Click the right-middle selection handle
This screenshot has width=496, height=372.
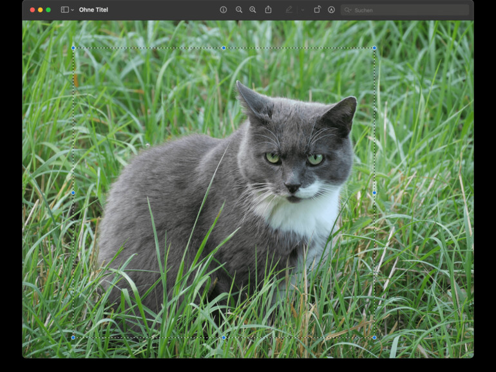pyautogui.click(x=374, y=193)
